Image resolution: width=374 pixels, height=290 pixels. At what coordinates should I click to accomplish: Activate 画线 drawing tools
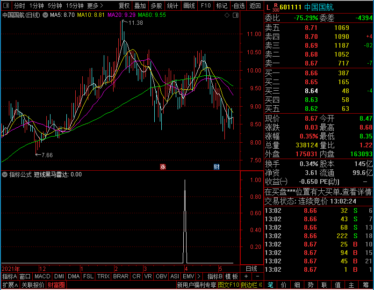[x=189, y=6]
